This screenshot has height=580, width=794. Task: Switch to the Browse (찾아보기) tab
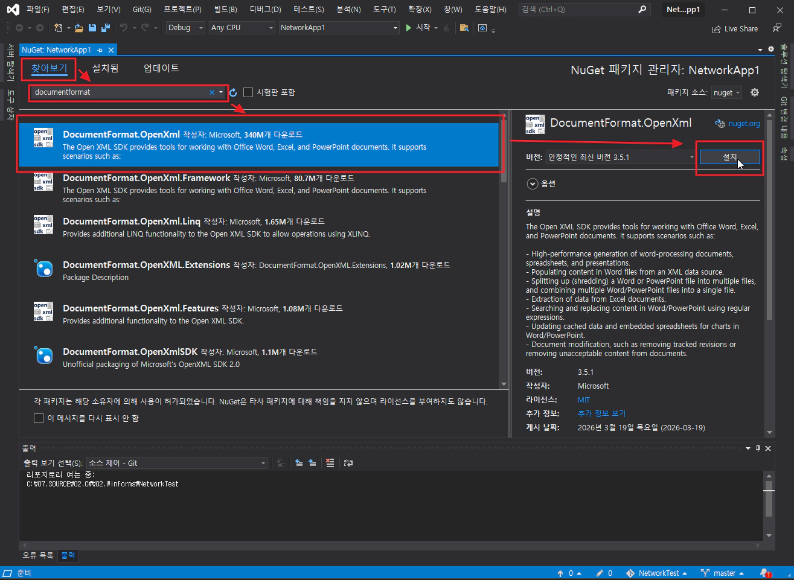[50, 68]
